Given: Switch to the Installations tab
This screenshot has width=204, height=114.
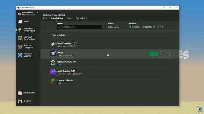Looking at the screenshot, I should (57, 18).
